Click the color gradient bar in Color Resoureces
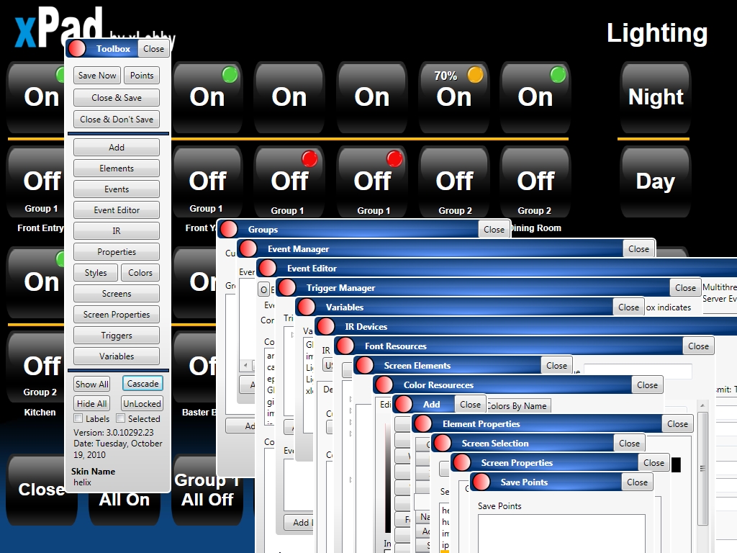The height and width of the screenshot is (553, 737). pos(387,477)
